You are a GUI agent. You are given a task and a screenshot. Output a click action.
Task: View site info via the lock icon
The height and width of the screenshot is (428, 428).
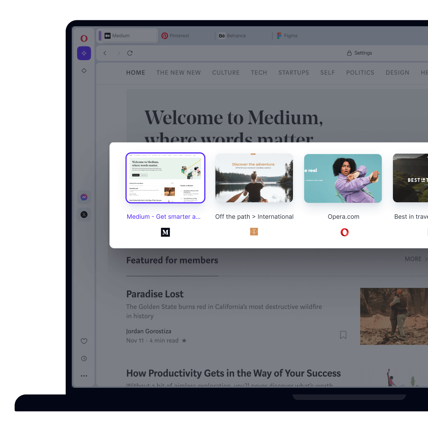pyautogui.click(x=349, y=53)
